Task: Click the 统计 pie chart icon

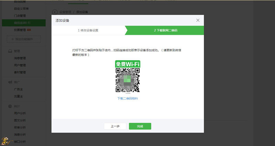Action: (x=10, y=106)
